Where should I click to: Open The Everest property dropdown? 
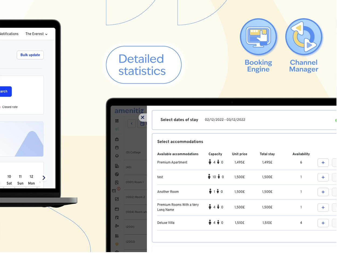pos(37,34)
